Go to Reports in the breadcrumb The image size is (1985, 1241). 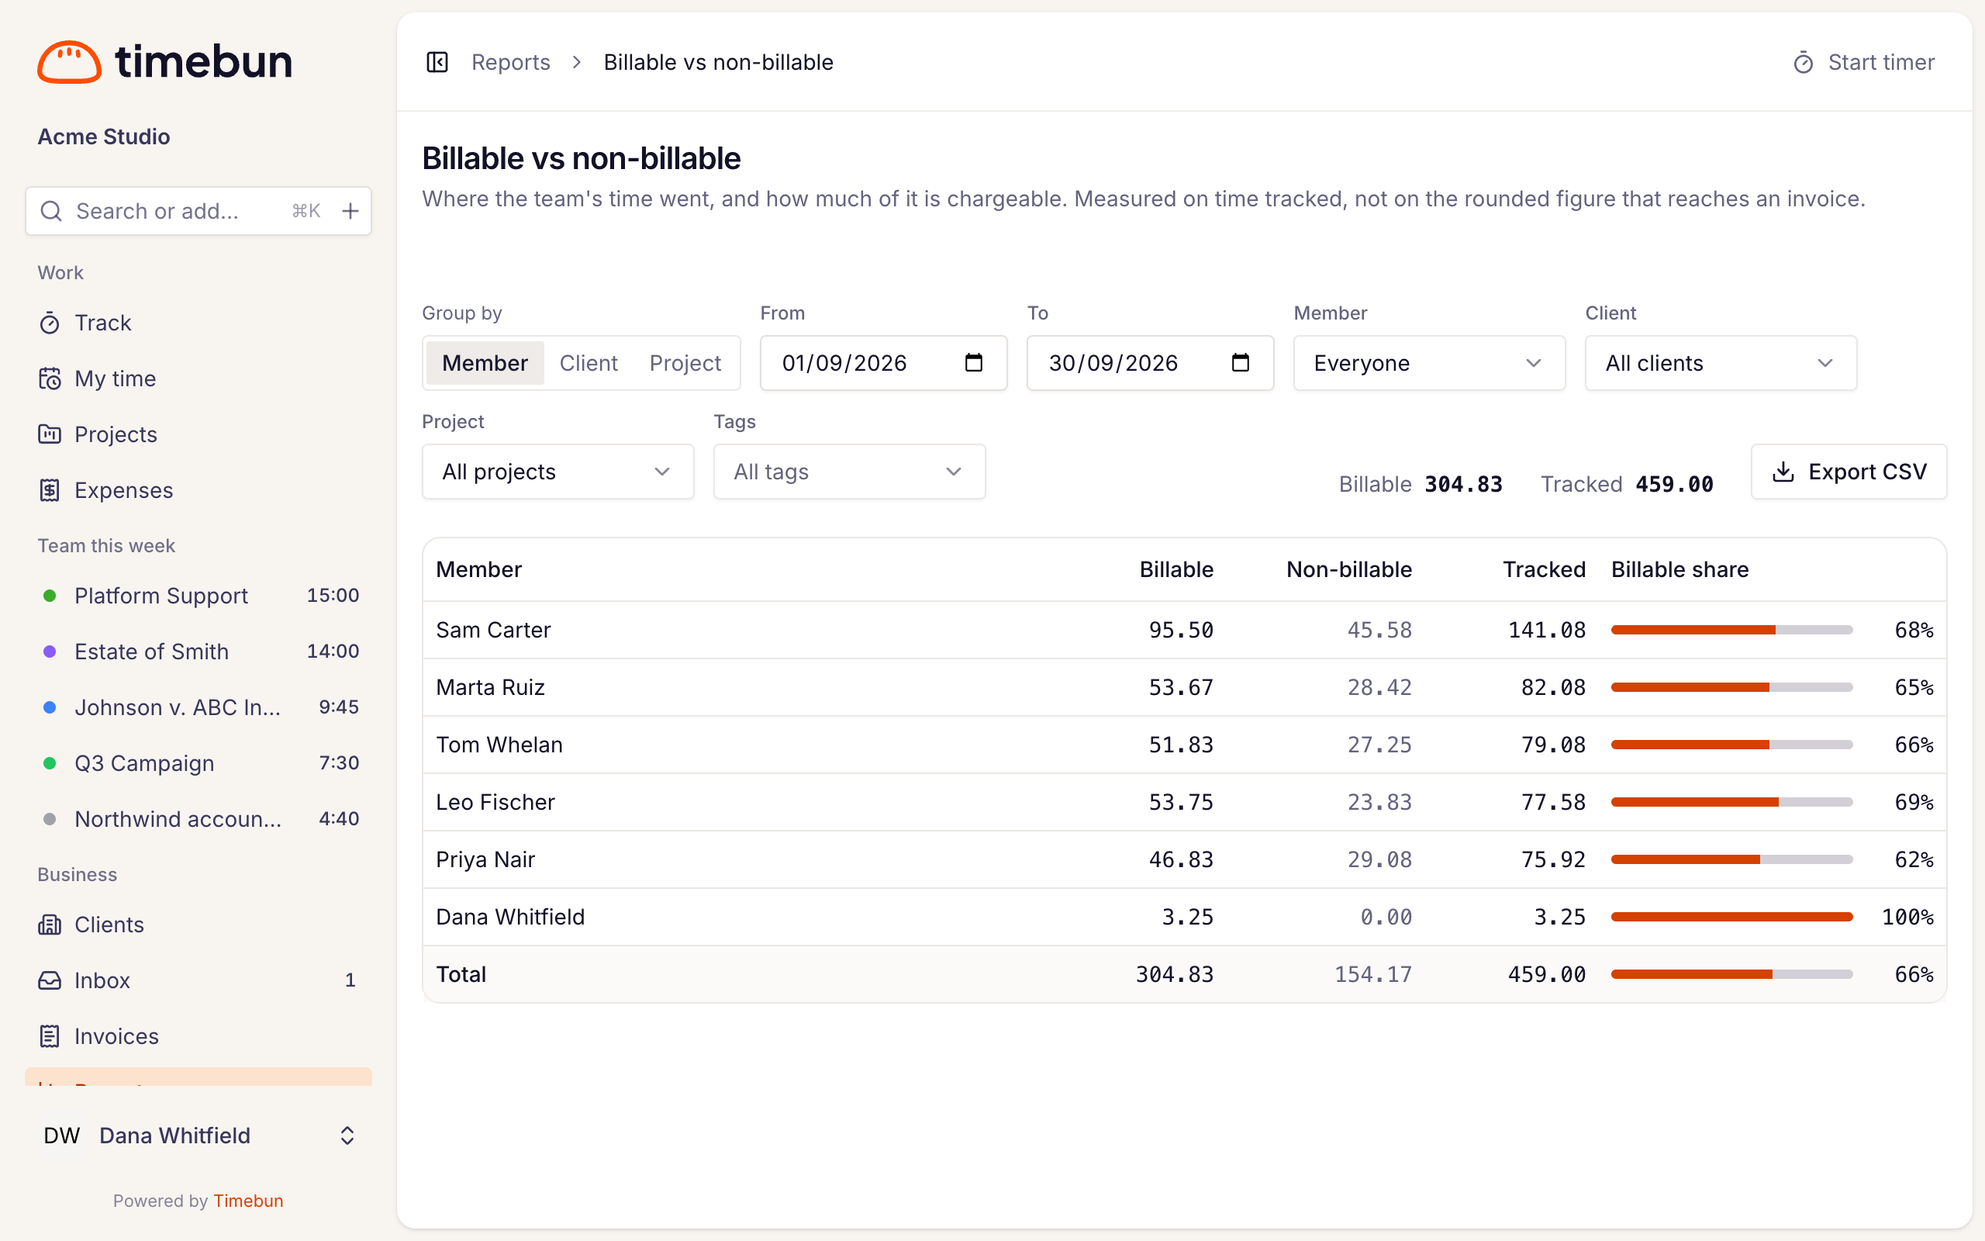pyautogui.click(x=510, y=62)
